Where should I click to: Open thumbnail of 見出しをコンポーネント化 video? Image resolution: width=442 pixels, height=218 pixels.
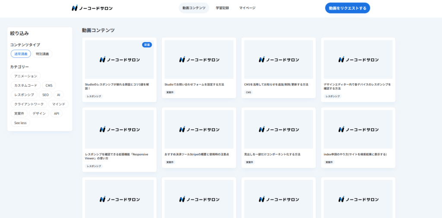click(278, 129)
